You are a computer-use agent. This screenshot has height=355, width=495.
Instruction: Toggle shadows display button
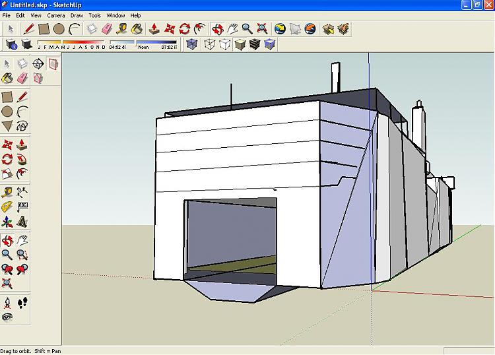pos(26,45)
